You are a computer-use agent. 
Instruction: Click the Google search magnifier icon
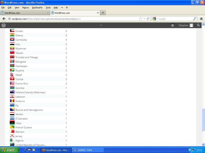pos(195,19)
